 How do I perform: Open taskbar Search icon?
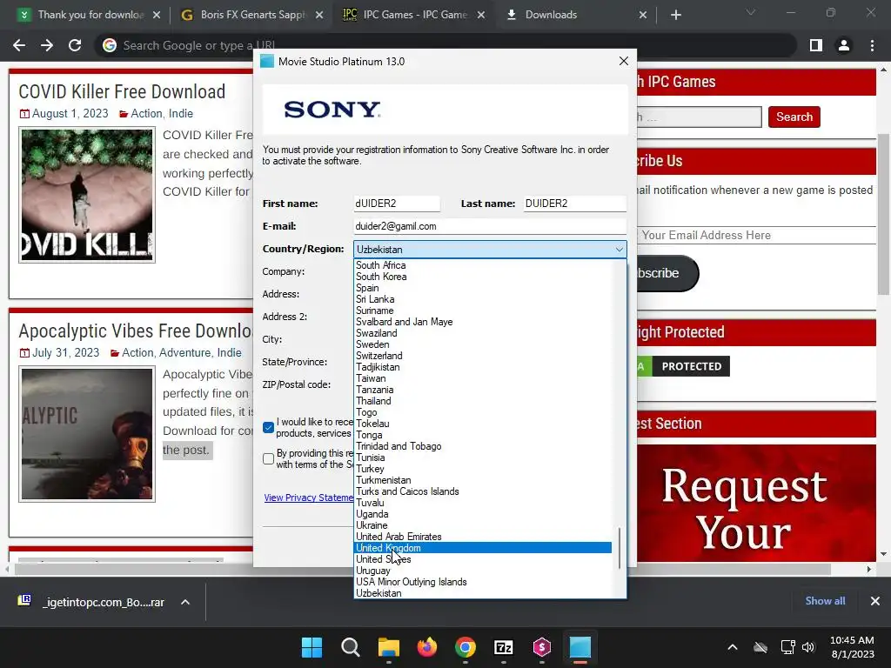pos(350,647)
